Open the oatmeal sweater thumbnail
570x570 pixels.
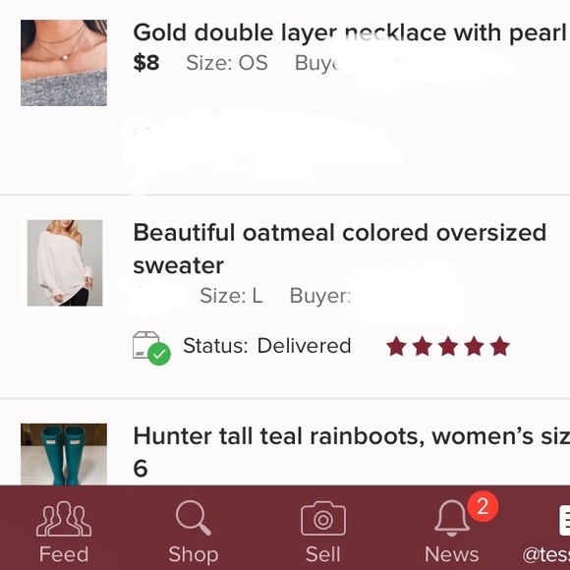[65, 262]
